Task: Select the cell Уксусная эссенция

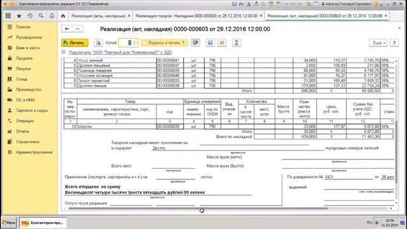Action: [117, 76]
